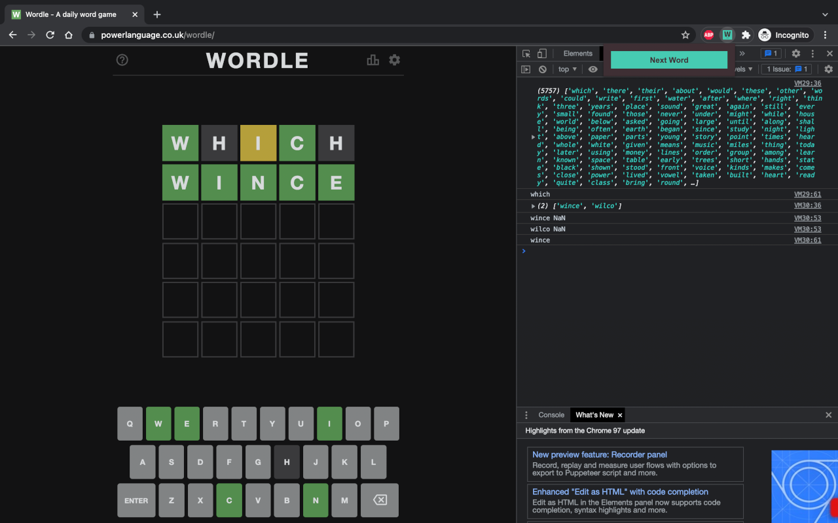
Task: Tap the P key on Wordle keyboard
Action: (x=386, y=424)
